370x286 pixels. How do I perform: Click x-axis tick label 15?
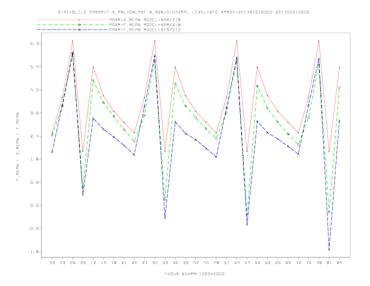103,263
